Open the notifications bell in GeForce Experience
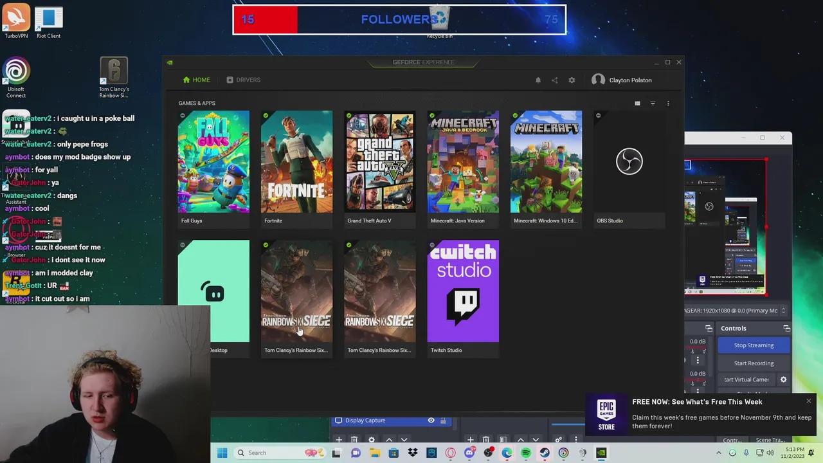The image size is (823, 463). point(538,80)
